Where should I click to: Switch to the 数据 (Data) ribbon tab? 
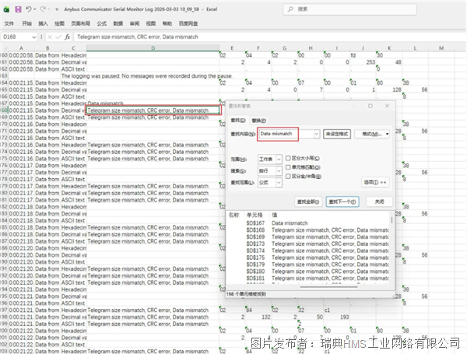118,23
